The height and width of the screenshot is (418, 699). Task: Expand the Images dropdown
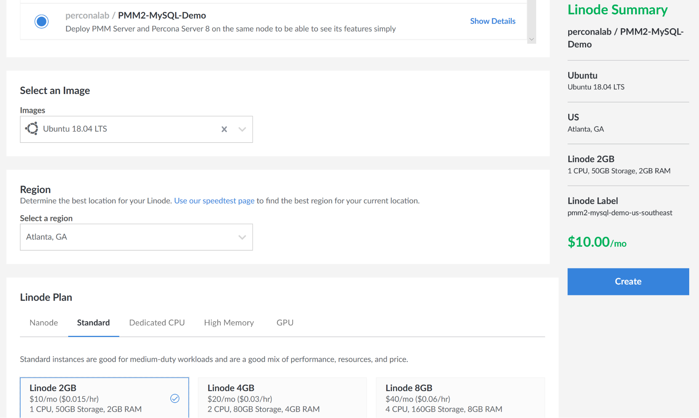tap(242, 129)
